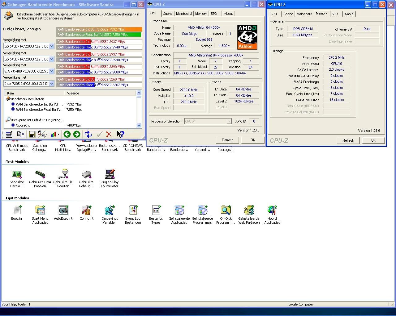Switch to Mainboard tab in left CPU-Z window
The width and height of the screenshot is (396, 316).
point(184,14)
